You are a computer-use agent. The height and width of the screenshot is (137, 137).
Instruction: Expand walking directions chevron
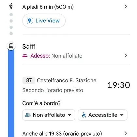[x=126, y=7]
